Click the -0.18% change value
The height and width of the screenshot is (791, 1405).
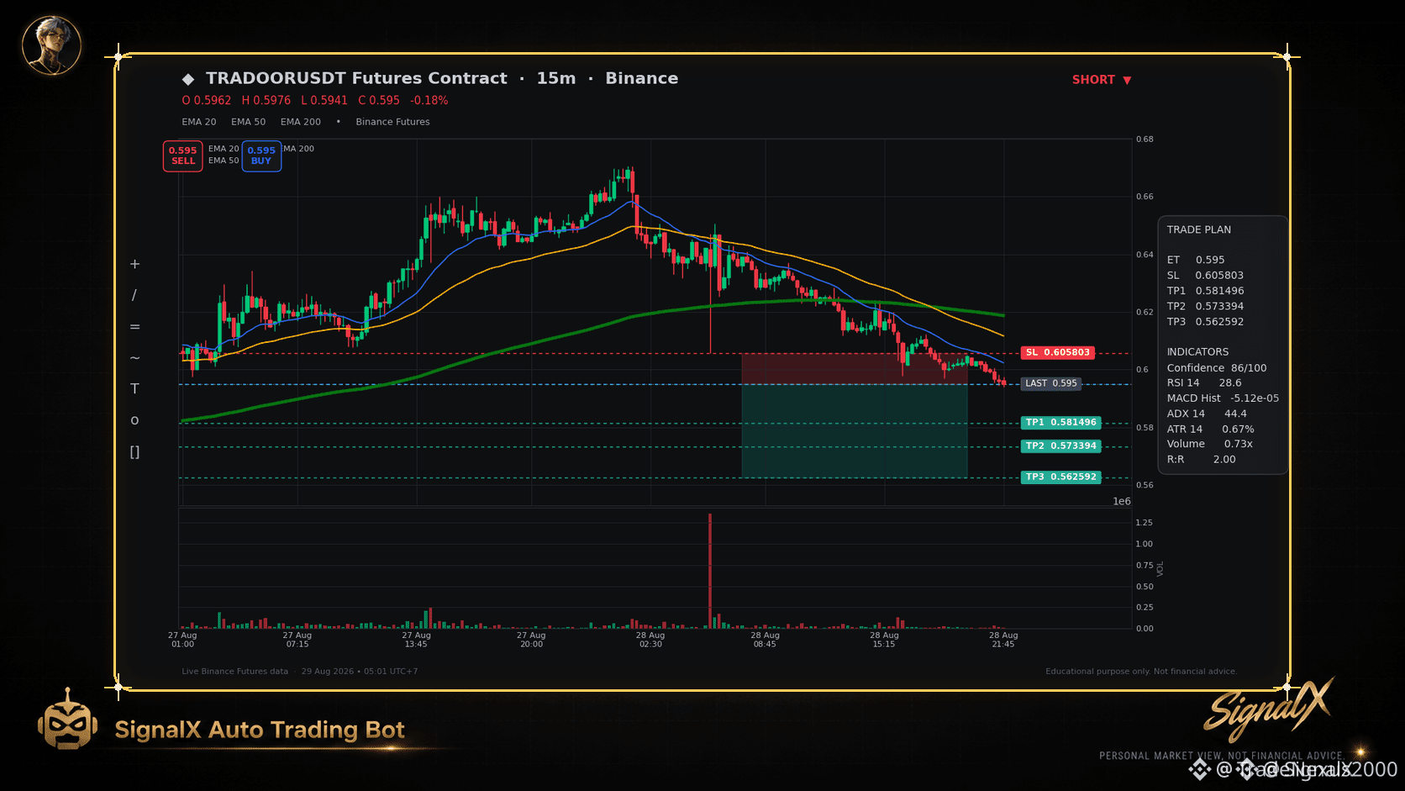(429, 100)
